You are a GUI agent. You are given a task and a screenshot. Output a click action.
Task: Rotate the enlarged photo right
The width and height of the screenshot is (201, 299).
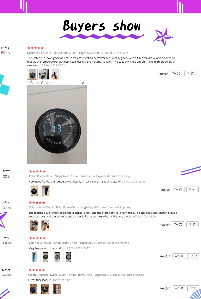click(47, 83)
